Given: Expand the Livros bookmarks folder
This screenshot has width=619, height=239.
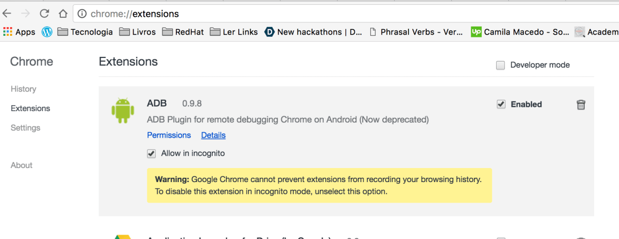Looking at the screenshot, I should [137, 32].
